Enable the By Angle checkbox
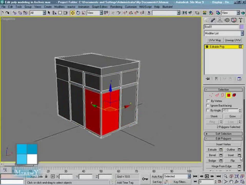This screenshot has width=246, height=185. coord(208,110)
